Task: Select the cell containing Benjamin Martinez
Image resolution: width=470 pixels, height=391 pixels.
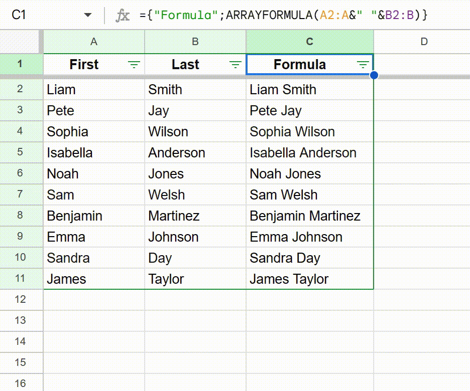Action: click(x=310, y=216)
